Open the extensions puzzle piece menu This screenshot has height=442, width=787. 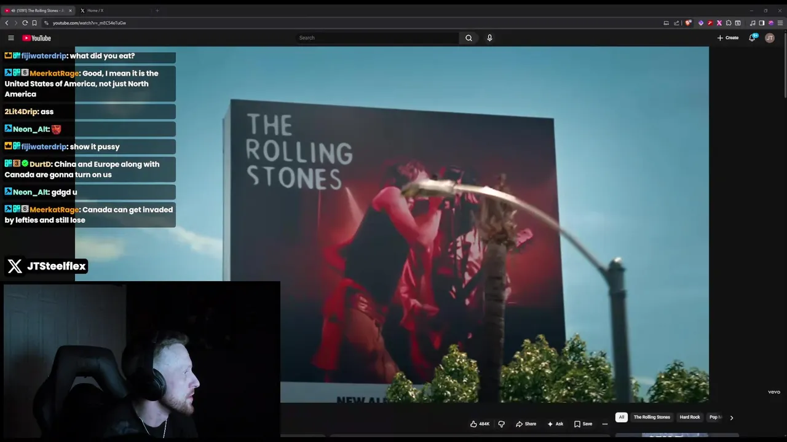coord(729,23)
